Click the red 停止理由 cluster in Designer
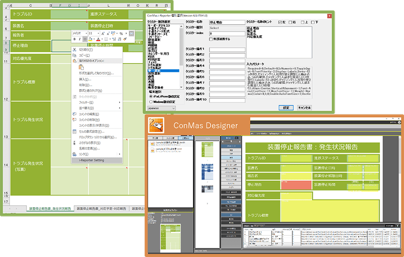Viewport: 404px width, 257px height. [296, 185]
